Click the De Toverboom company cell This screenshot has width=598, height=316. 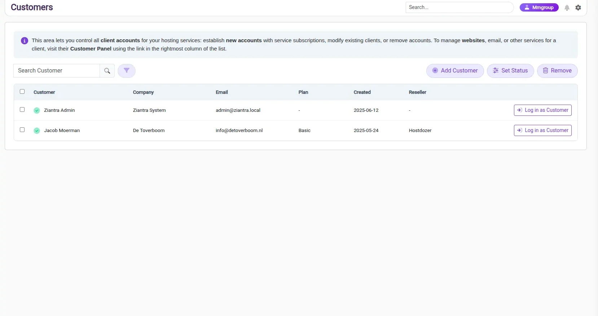pyautogui.click(x=149, y=131)
